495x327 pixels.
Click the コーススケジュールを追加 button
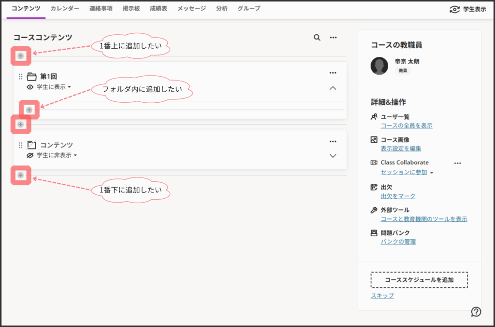pyautogui.click(x=419, y=280)
